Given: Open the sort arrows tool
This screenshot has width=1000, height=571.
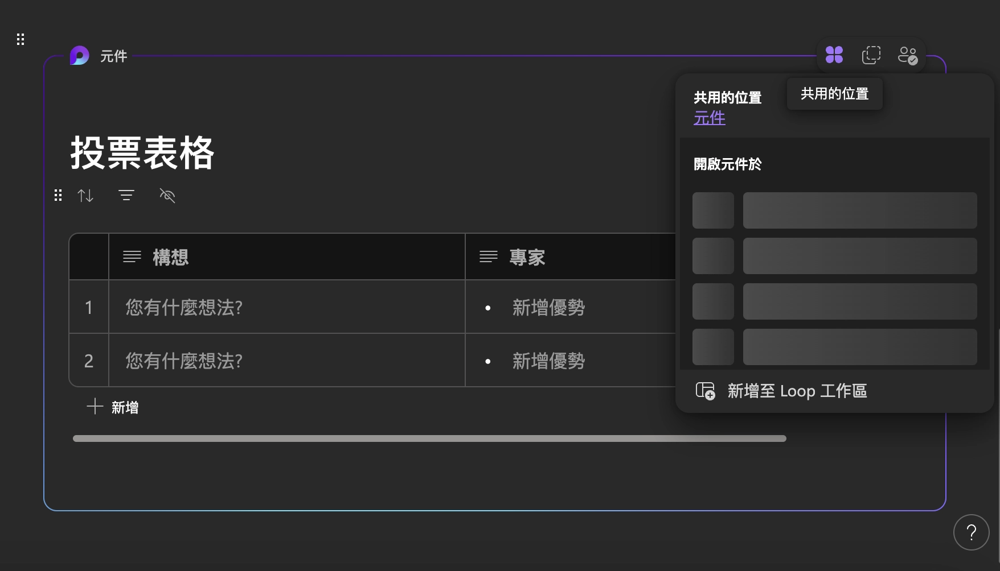Looking at the screenshot, I should coord(85,196).
